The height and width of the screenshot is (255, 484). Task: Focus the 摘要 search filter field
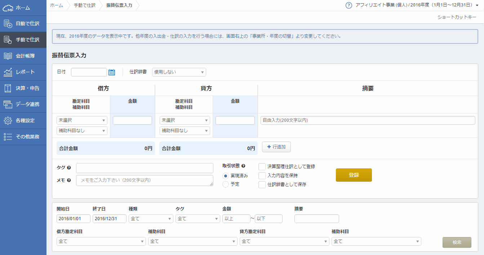[317, 219]
